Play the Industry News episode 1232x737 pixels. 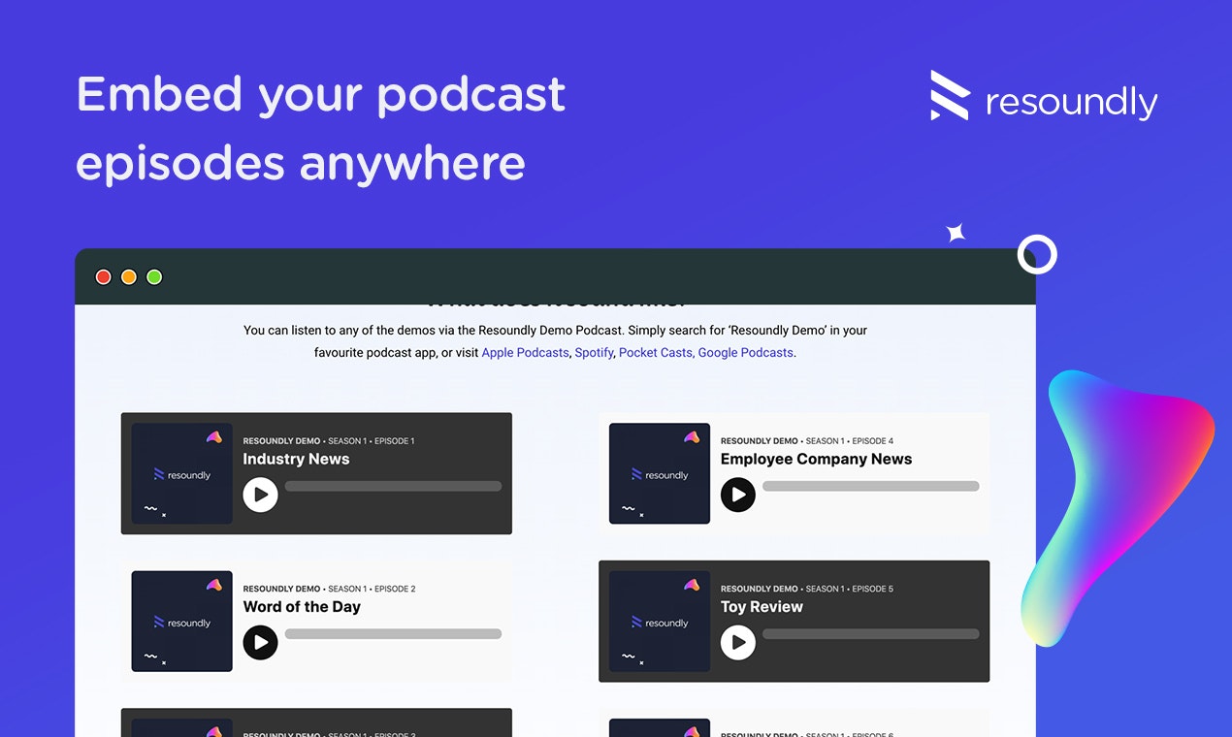click(x=260, y=495)
